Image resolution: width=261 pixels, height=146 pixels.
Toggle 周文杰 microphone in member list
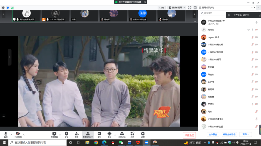tap(253, 30)
